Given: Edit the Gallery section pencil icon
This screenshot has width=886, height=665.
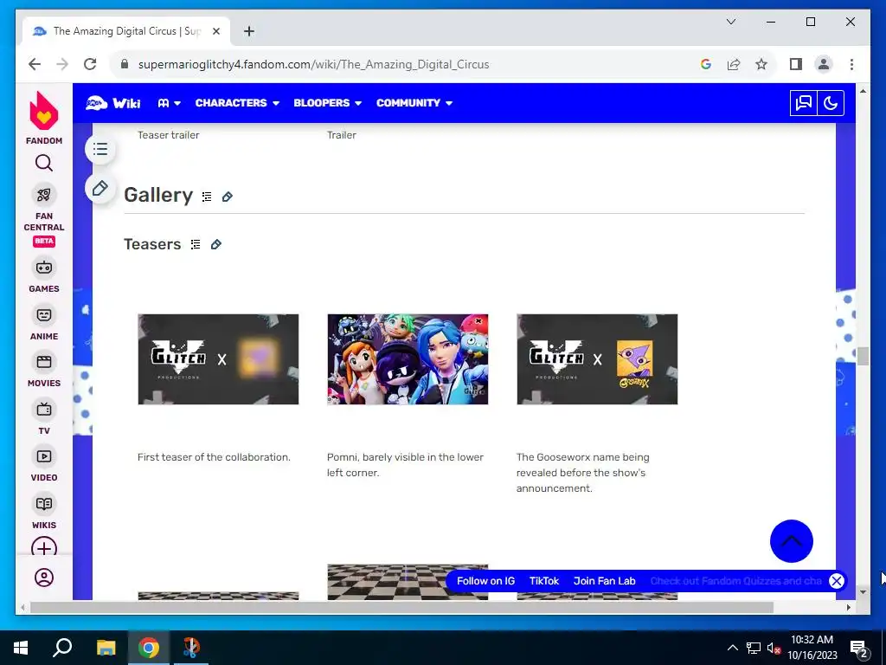Looking at the screenshot, I should (x=228, y=197).
